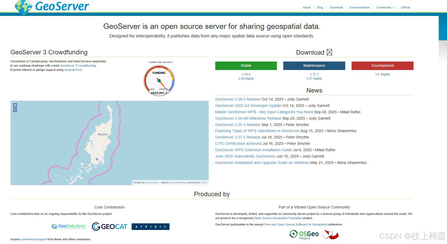Open the commercial support link
The image size is (447, 244).
(34, 239)
